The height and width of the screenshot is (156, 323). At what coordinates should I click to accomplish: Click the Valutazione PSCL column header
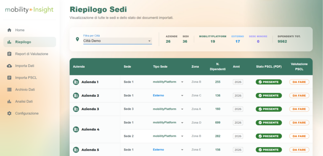tap(299, 66)
